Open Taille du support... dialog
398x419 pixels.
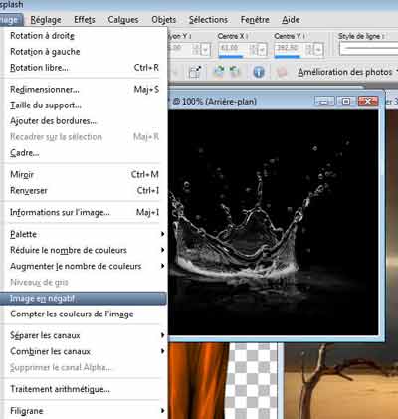[x=84, y=105]
